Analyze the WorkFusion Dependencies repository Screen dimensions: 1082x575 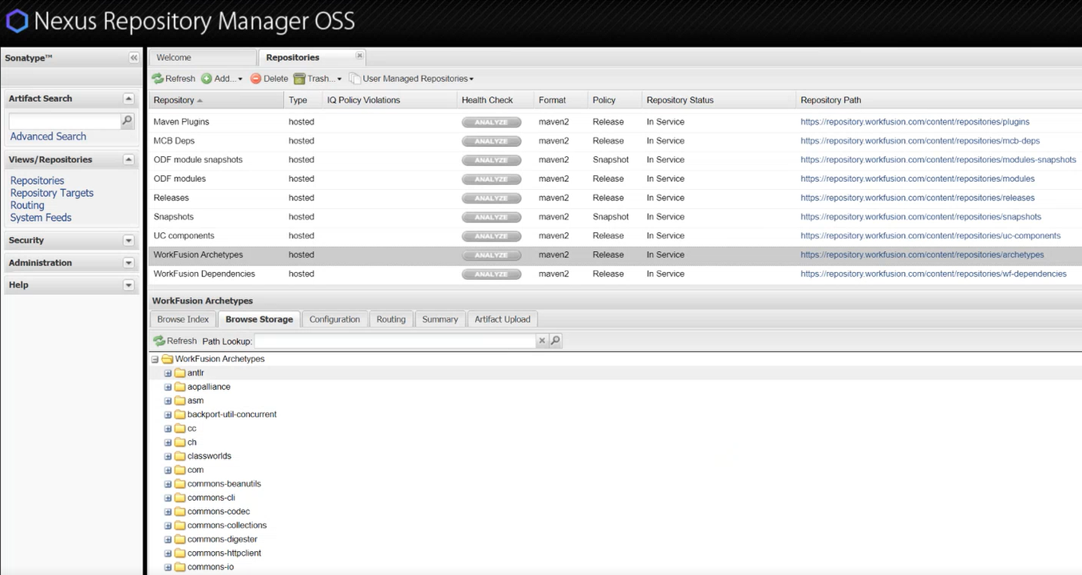pos(492,274)
